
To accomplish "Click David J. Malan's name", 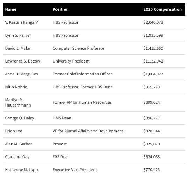I will 18,48.
